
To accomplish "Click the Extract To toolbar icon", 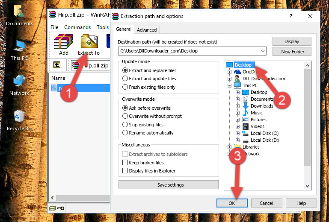I will [89, 41].
